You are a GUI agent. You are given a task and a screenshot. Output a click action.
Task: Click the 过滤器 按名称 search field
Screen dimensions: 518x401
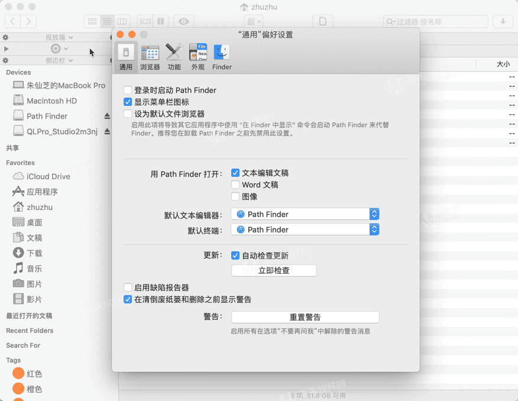point(436,22)
